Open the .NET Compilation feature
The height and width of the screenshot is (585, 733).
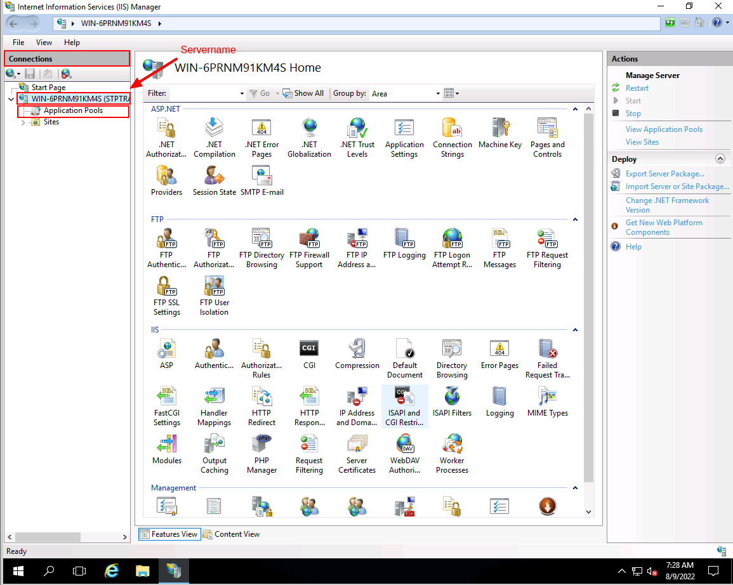pos(214,138)
